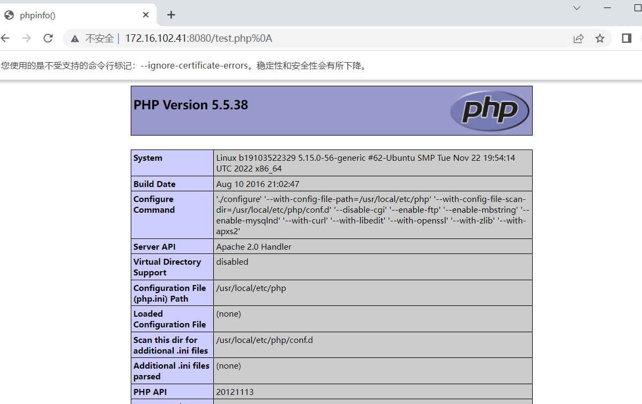Open a new tab with plus button
Screen dimensions: 642x404
[x=171, y=15]
